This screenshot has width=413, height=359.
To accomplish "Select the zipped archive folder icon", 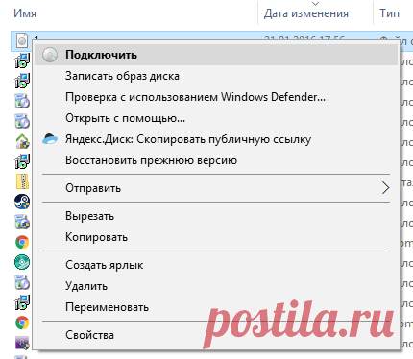I will 22,181.
